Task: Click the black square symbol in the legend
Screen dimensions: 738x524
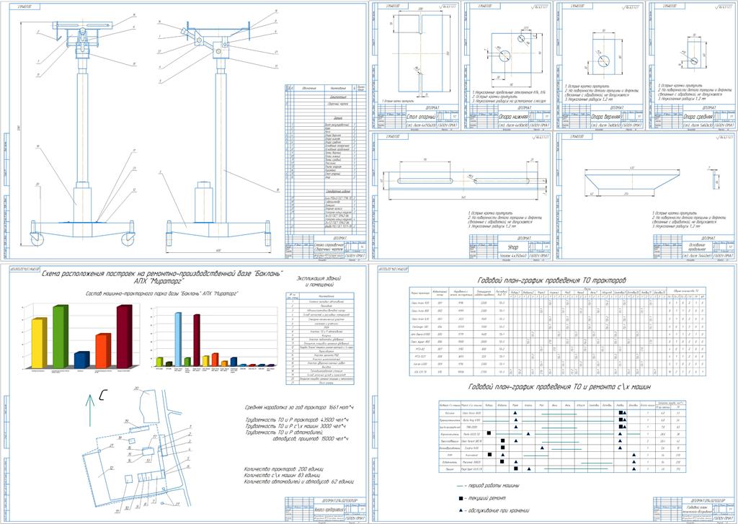Action: [460, 497]
